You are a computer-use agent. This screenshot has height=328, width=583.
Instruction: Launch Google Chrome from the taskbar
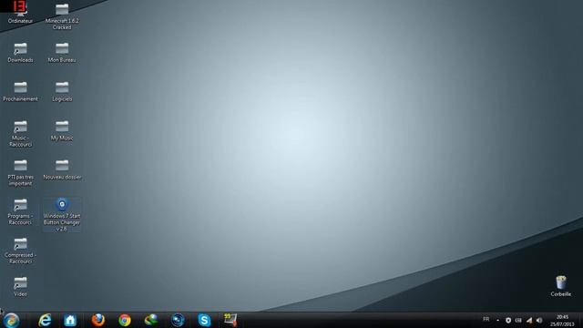coord(125,320)
